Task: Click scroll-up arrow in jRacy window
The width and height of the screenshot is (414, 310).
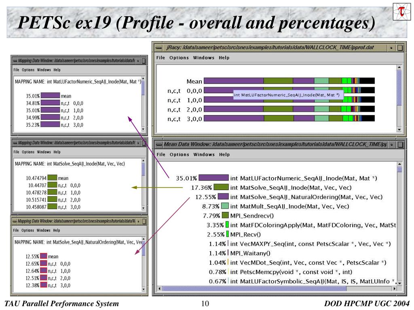Action: point(399,67)
